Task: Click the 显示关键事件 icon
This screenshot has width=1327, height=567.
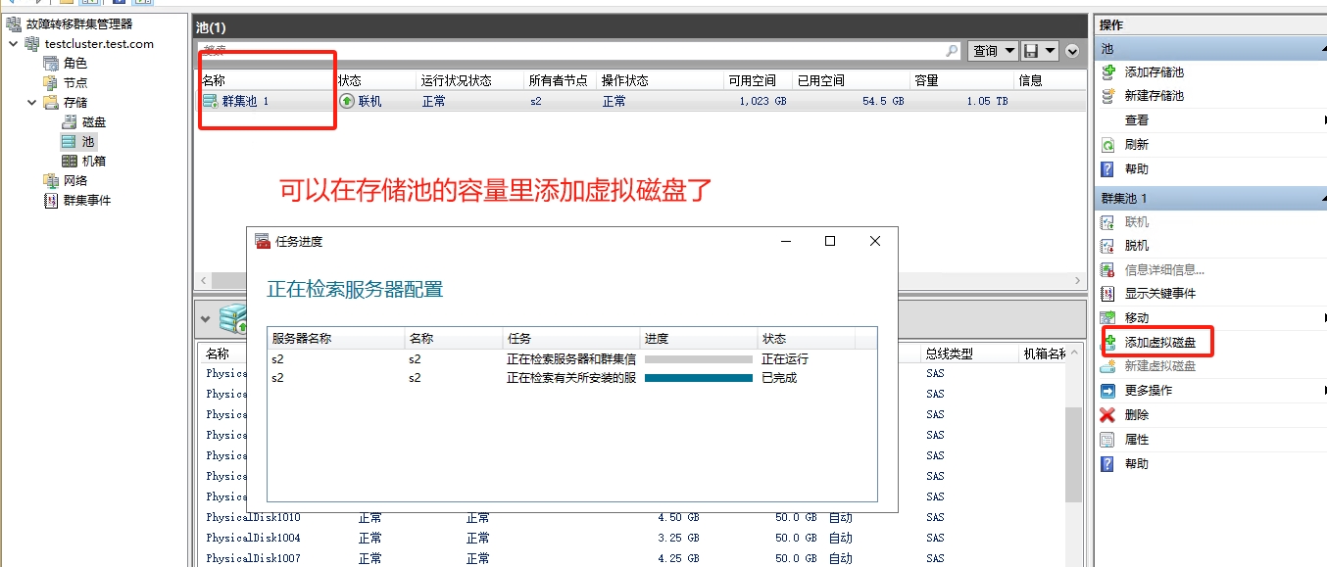Action: 1108,293
